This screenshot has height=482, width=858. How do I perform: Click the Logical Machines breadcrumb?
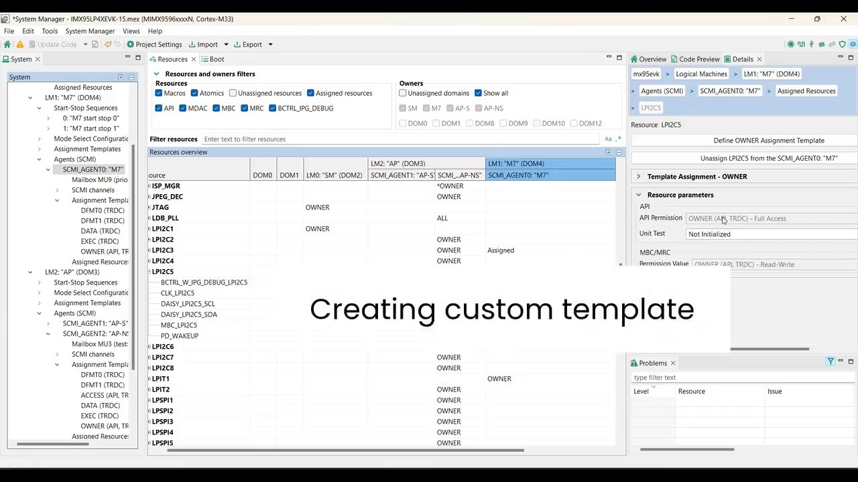click(x=701, y=74)
